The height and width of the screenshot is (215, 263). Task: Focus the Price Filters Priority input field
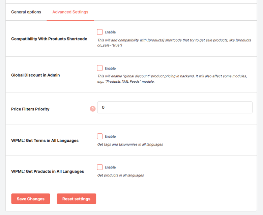(175, 107)
